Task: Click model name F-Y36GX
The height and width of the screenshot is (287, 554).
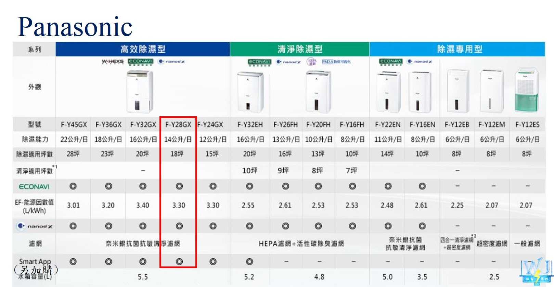Action: point(108,125)
